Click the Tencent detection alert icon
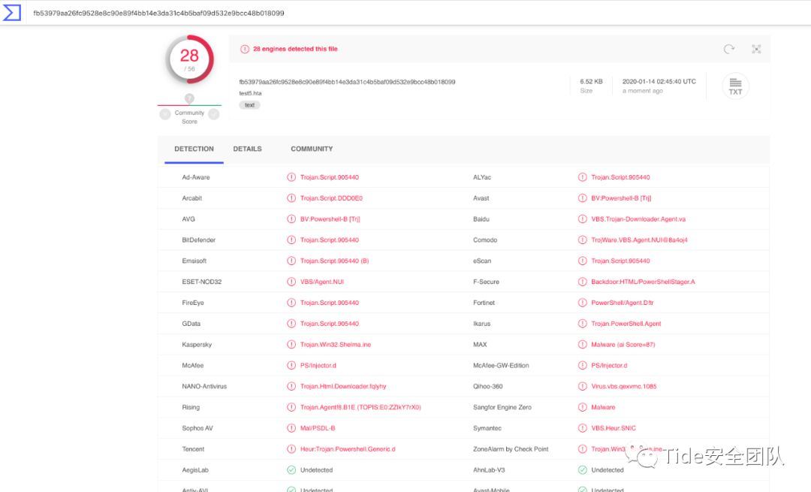The image size is (811, 492). tap(291, 449)
